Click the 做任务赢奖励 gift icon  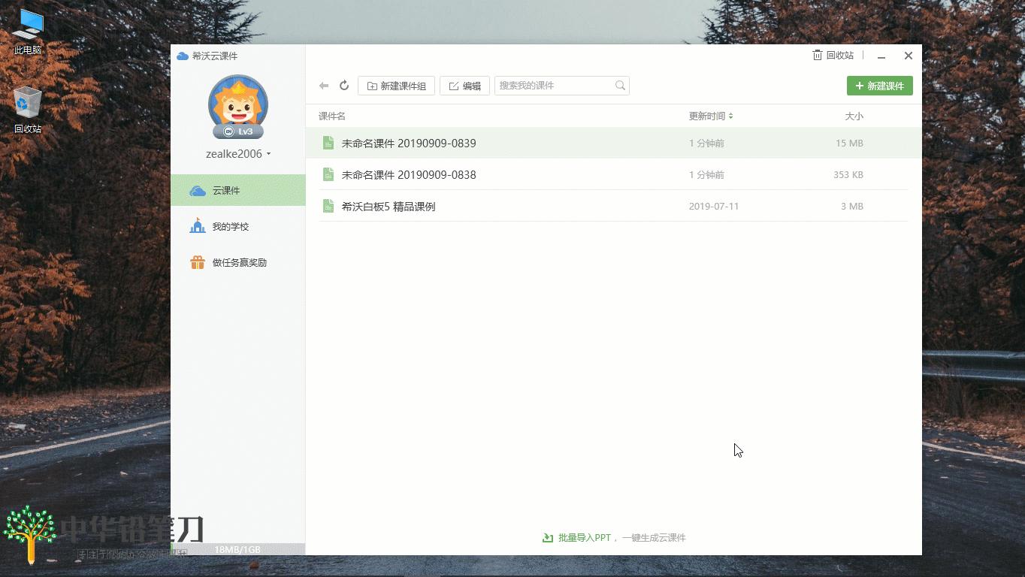pyautogui.click(x=197, y=262)
